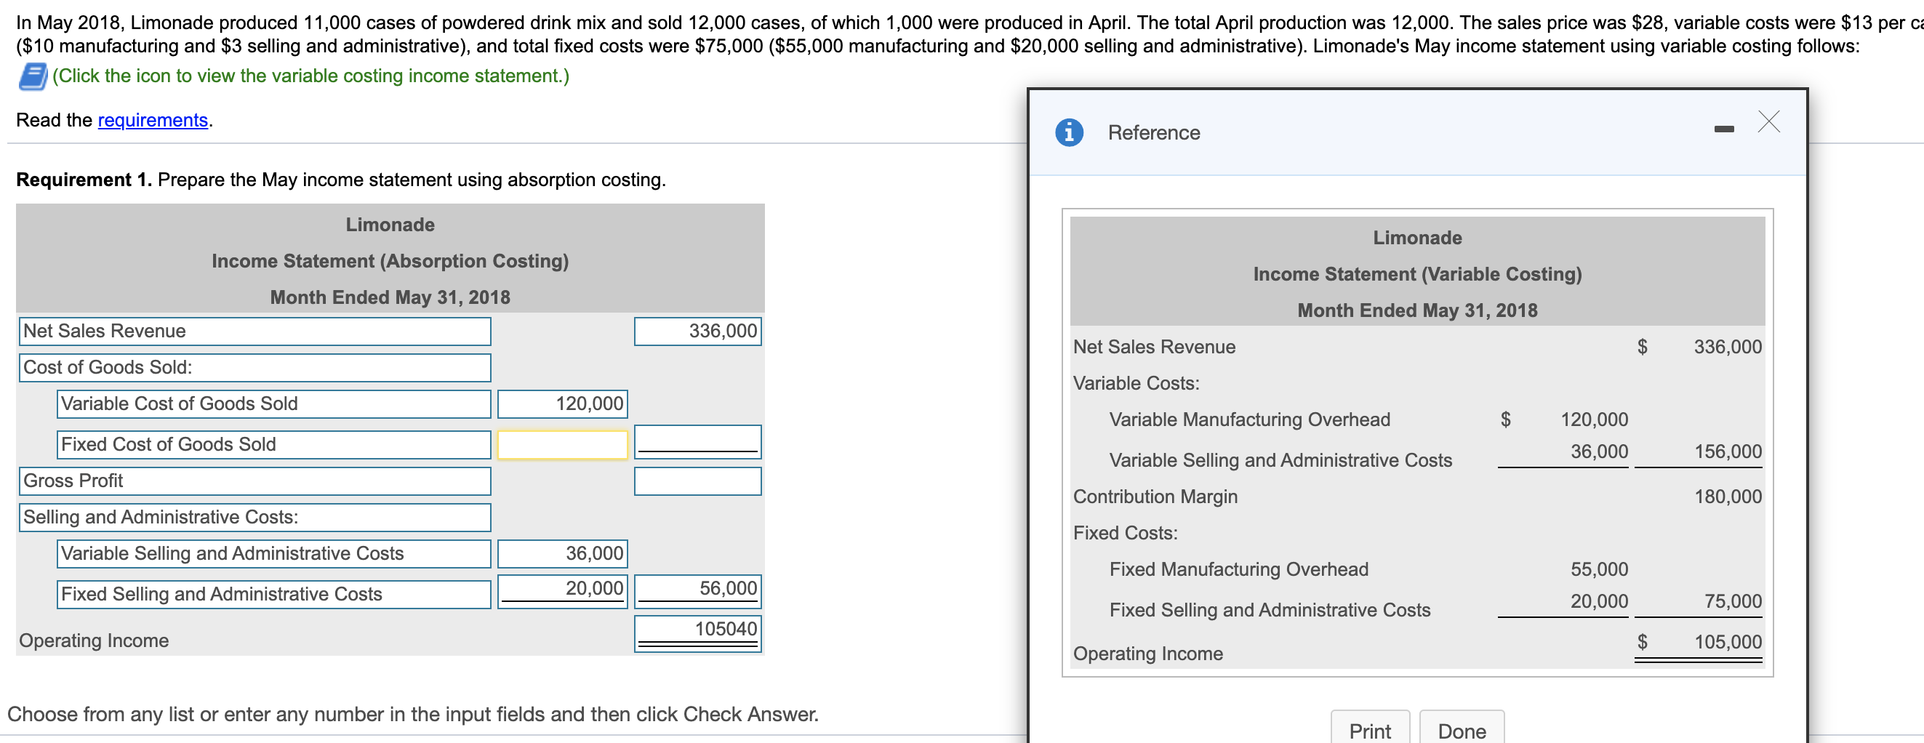Click the 'Operating Income' label in absorption statement
The image size is (1924, 743).
coord(94,641)
